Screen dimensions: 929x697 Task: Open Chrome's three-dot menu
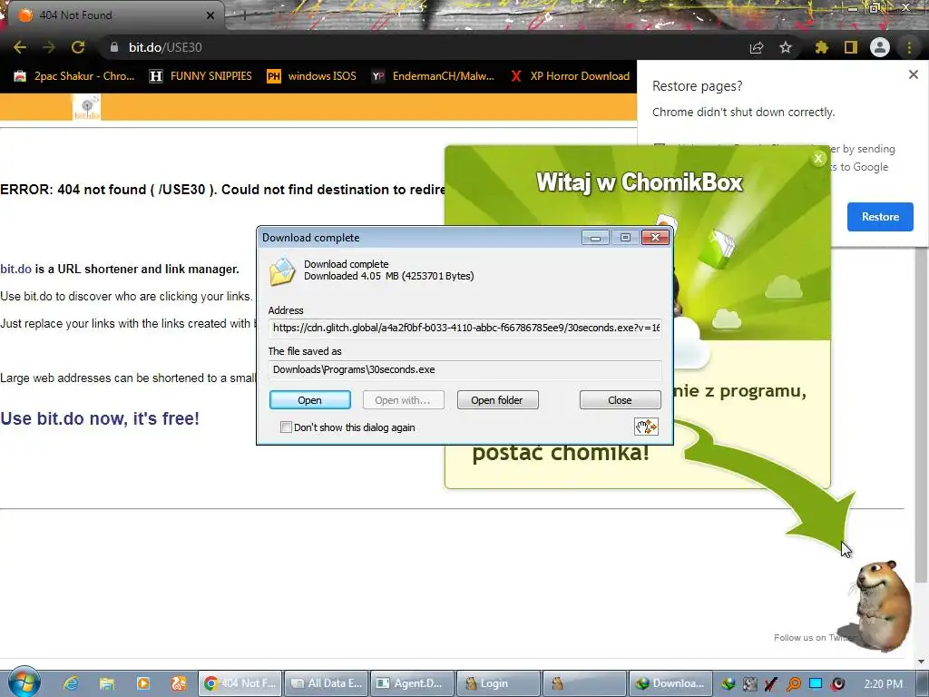909,47
